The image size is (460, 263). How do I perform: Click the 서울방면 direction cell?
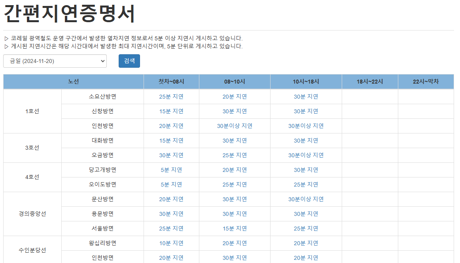pyautogui.click(x=103, y=228)
